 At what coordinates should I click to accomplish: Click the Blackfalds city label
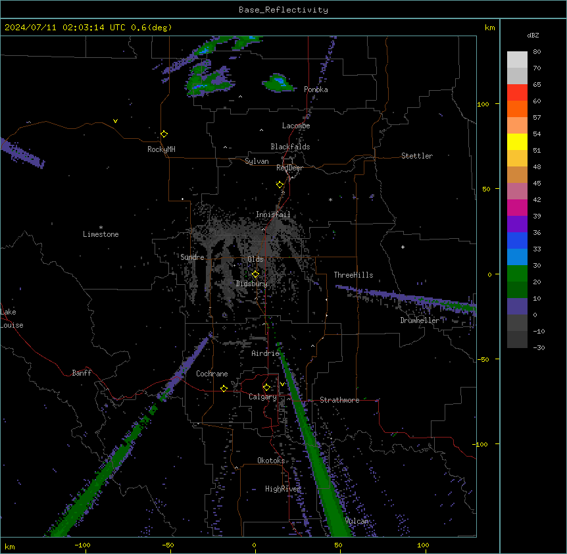(290, 147)
